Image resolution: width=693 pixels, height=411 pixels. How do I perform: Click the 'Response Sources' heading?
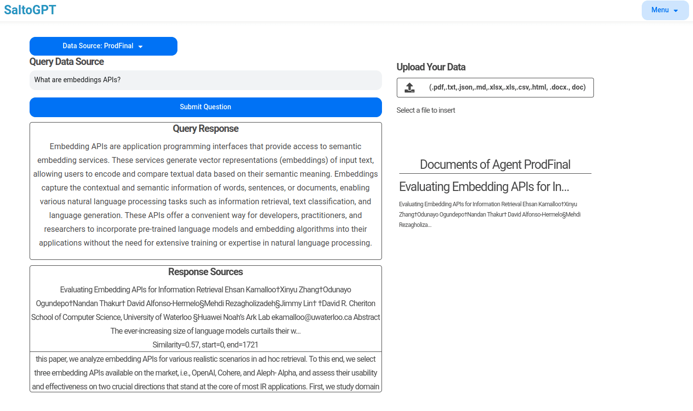click(x=206, y=272)
